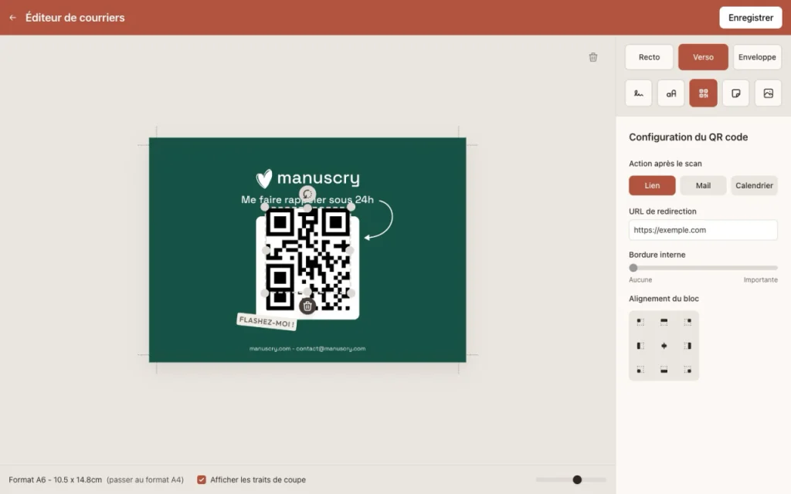Select the sticker note tool
791x494 pixels.
735,93
